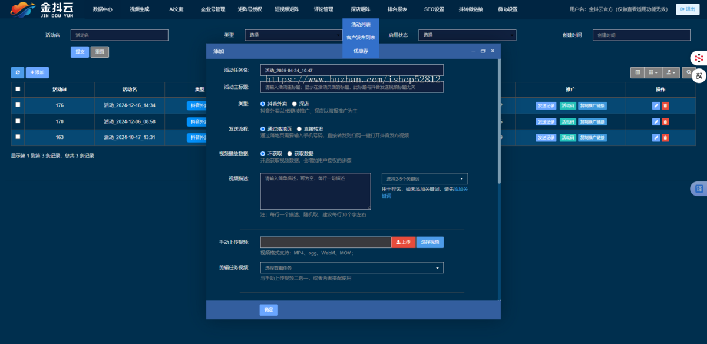The height and width of the screenshot is (344, 707).
Task: Delete activity 163 using trash icon
Action: [x=665, y=138]
